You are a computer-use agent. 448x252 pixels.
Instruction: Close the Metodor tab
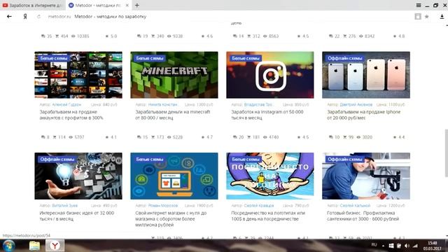click(127, 5)
